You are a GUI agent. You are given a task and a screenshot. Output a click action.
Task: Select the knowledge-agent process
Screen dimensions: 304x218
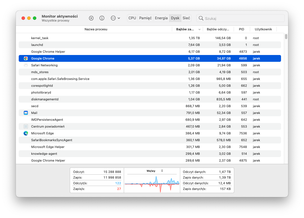click(150, 154)
